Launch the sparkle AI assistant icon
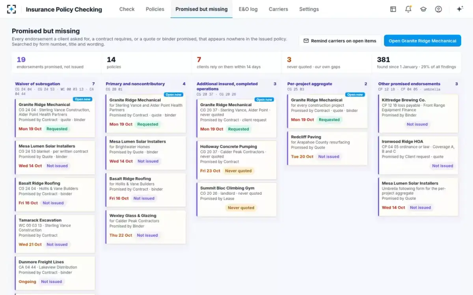 pyautogui.click(x=460, y=9)
